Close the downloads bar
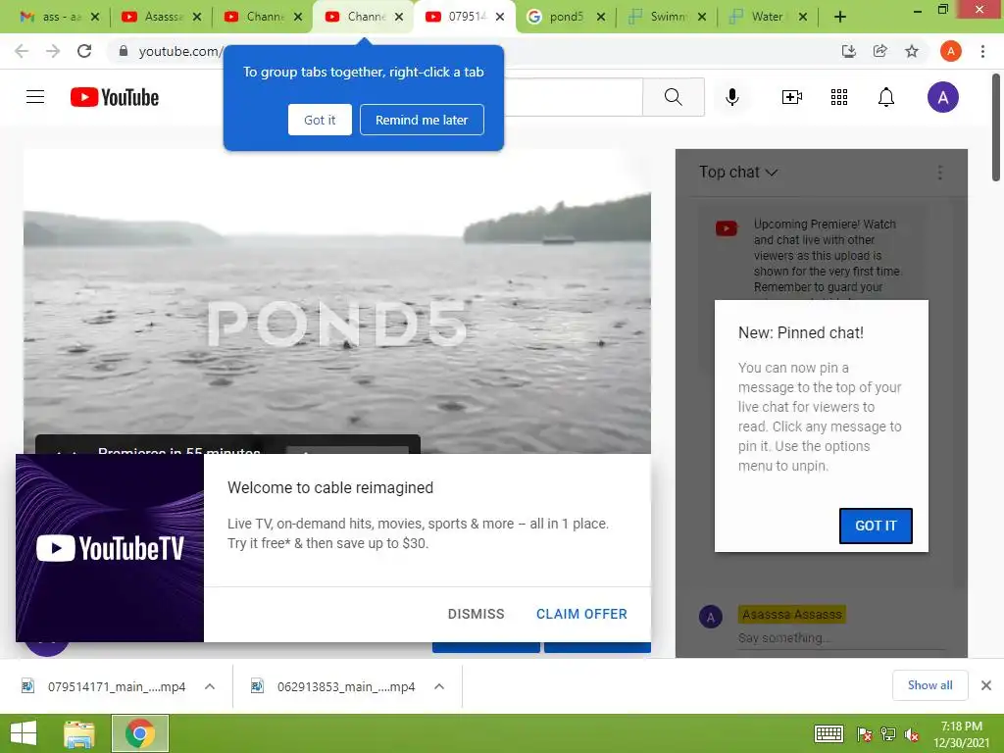The height and width of the screenshot is (753, 1004). (x=986, y=685)
